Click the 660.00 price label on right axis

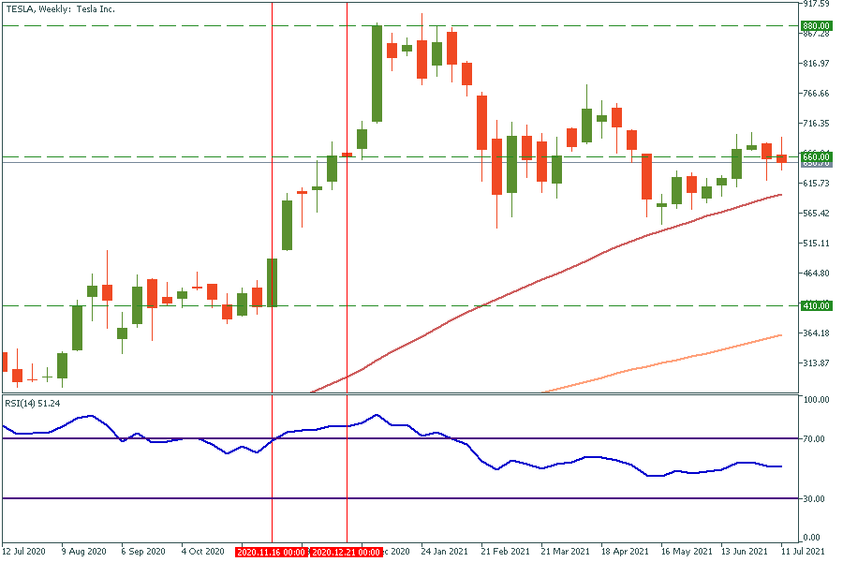pyautogui.click(x=816, y=155)
